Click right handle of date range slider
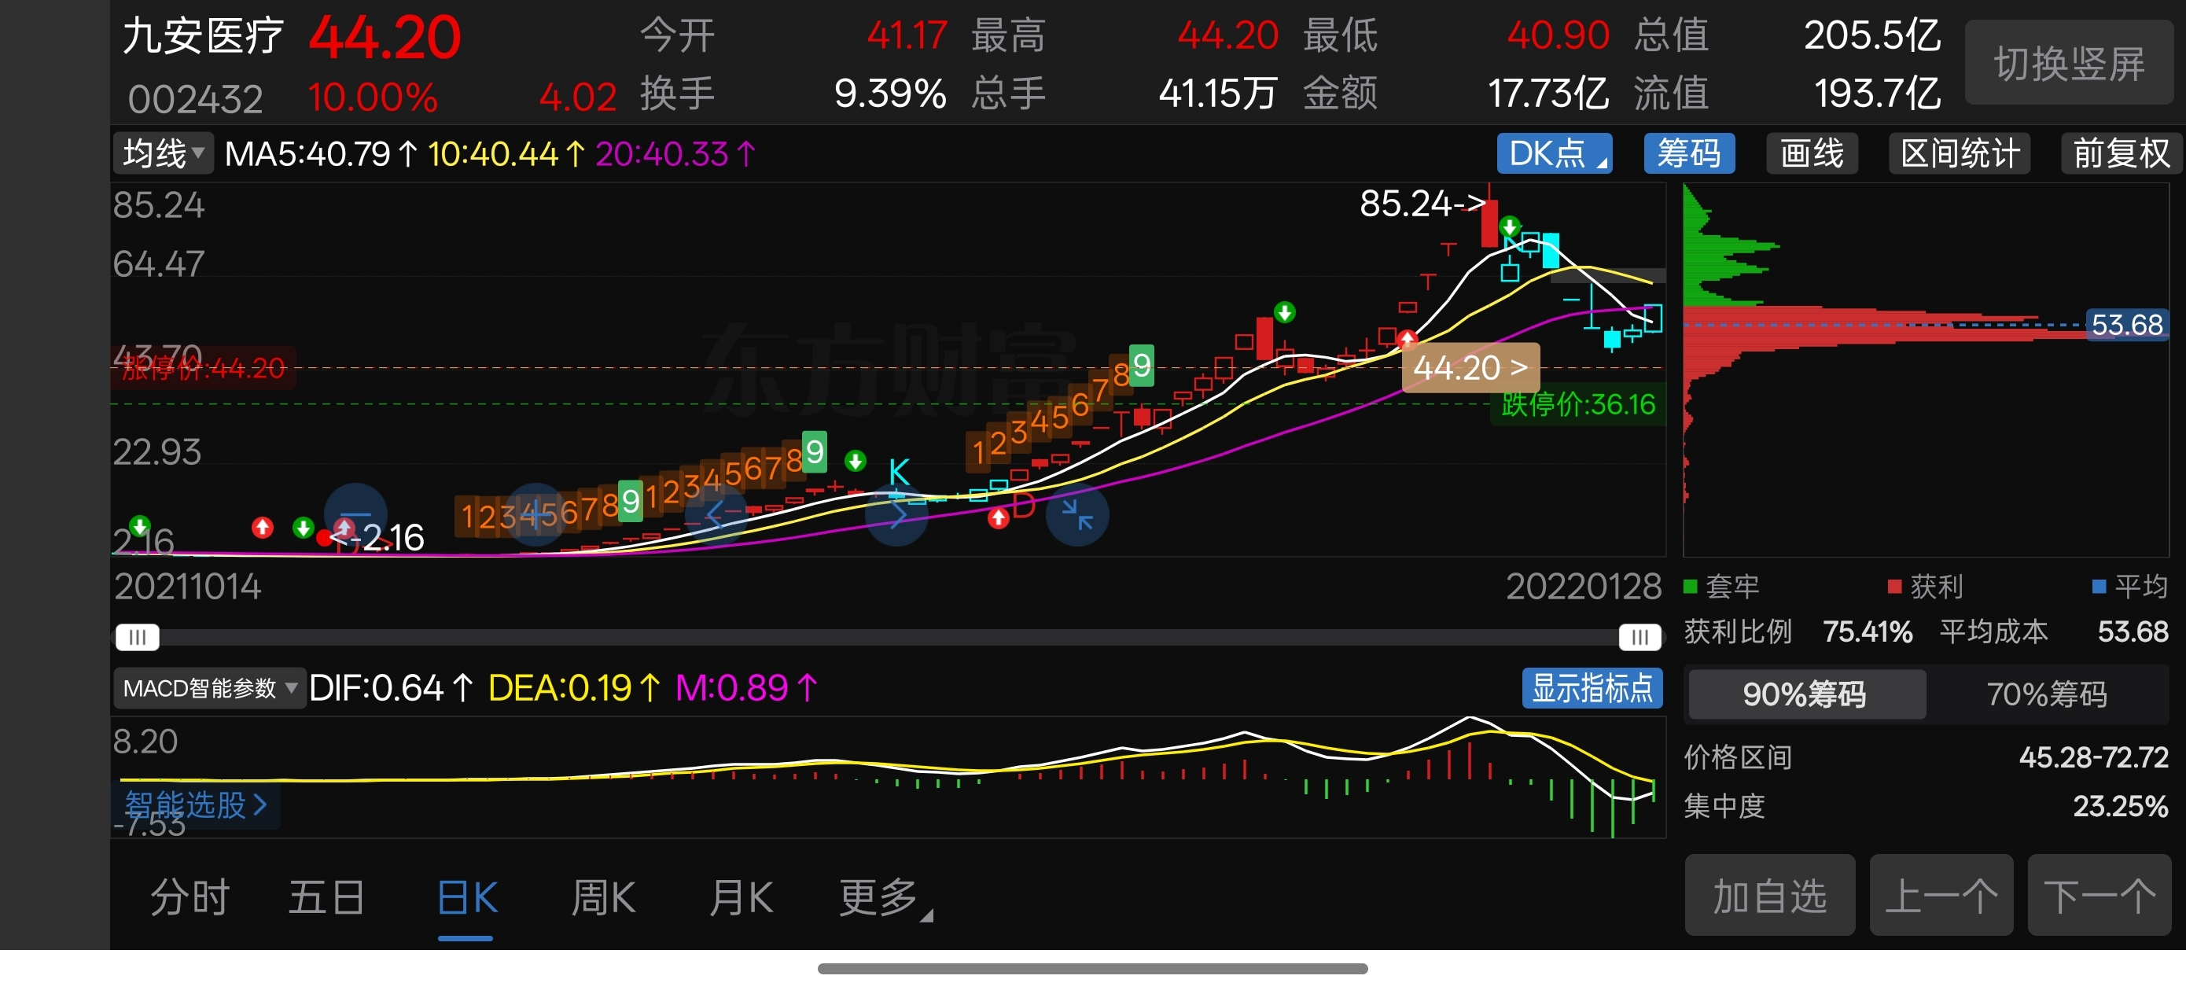 (x=1639, y=637)
